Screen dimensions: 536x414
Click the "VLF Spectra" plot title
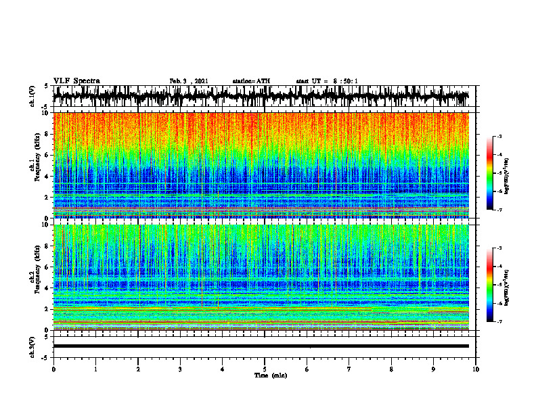pyautogui.click(x=76, y=81)
